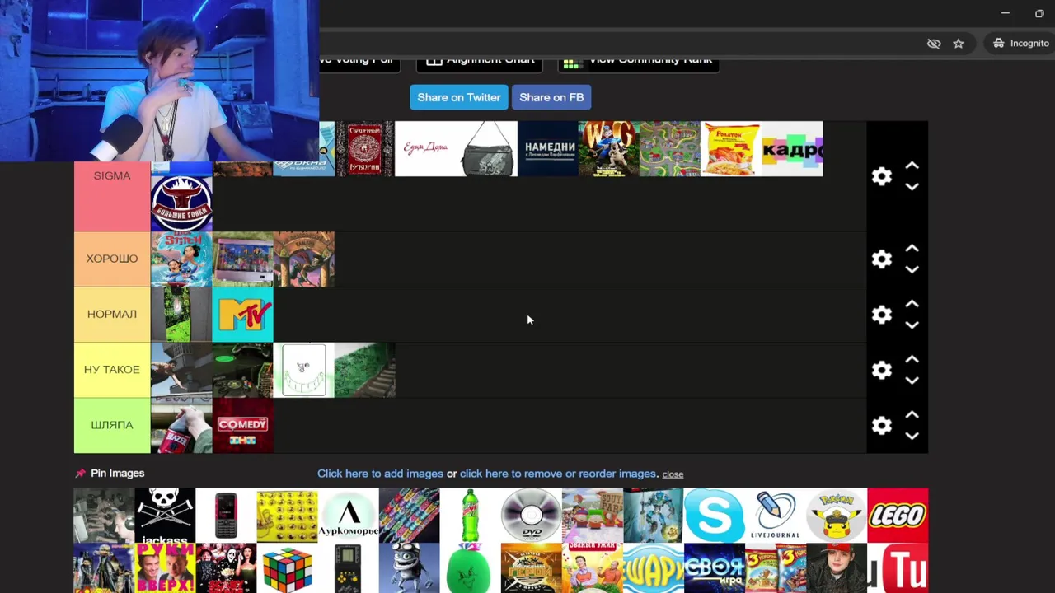Image resolution: width=1055 pixels, height=593 pixels.
Task: Select the Blazer drink can image
Action: point(181,425)
